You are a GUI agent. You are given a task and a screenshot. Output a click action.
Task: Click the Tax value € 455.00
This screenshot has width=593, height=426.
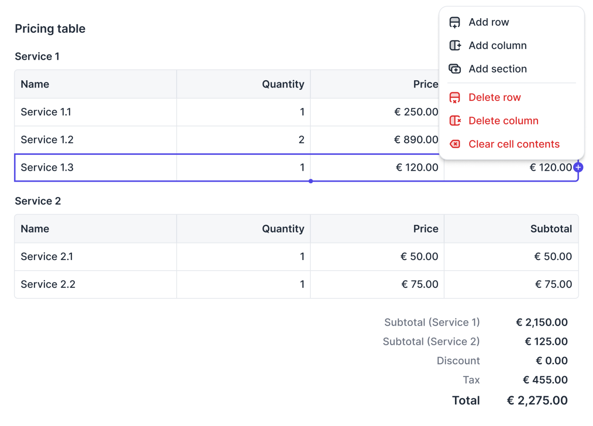point(545,380)
